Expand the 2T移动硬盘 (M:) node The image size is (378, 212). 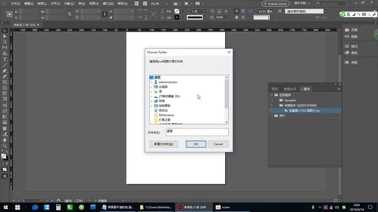(x=151, y=97)
